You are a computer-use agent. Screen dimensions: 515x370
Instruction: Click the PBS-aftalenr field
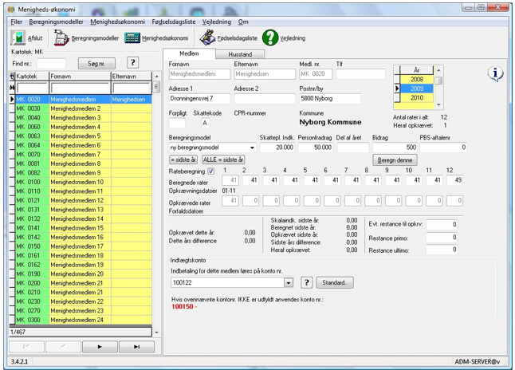[x=443, y=148]
